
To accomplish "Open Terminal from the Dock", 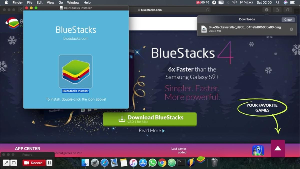I will (181, 163).
